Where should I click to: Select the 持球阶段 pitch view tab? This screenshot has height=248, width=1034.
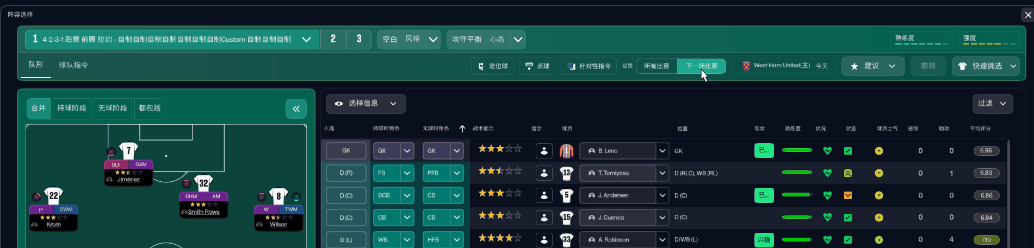[72, 109]
